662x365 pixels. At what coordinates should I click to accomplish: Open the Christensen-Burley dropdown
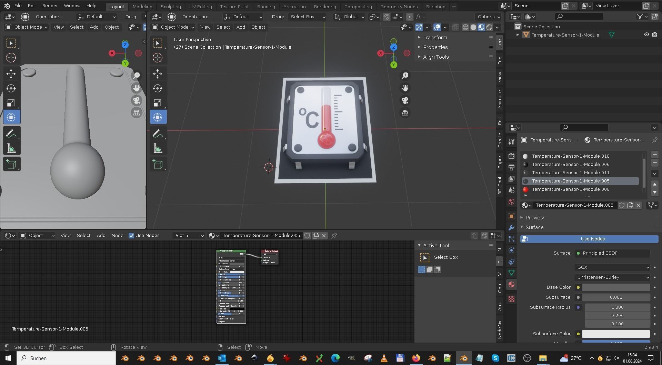(x=613, y=277)
